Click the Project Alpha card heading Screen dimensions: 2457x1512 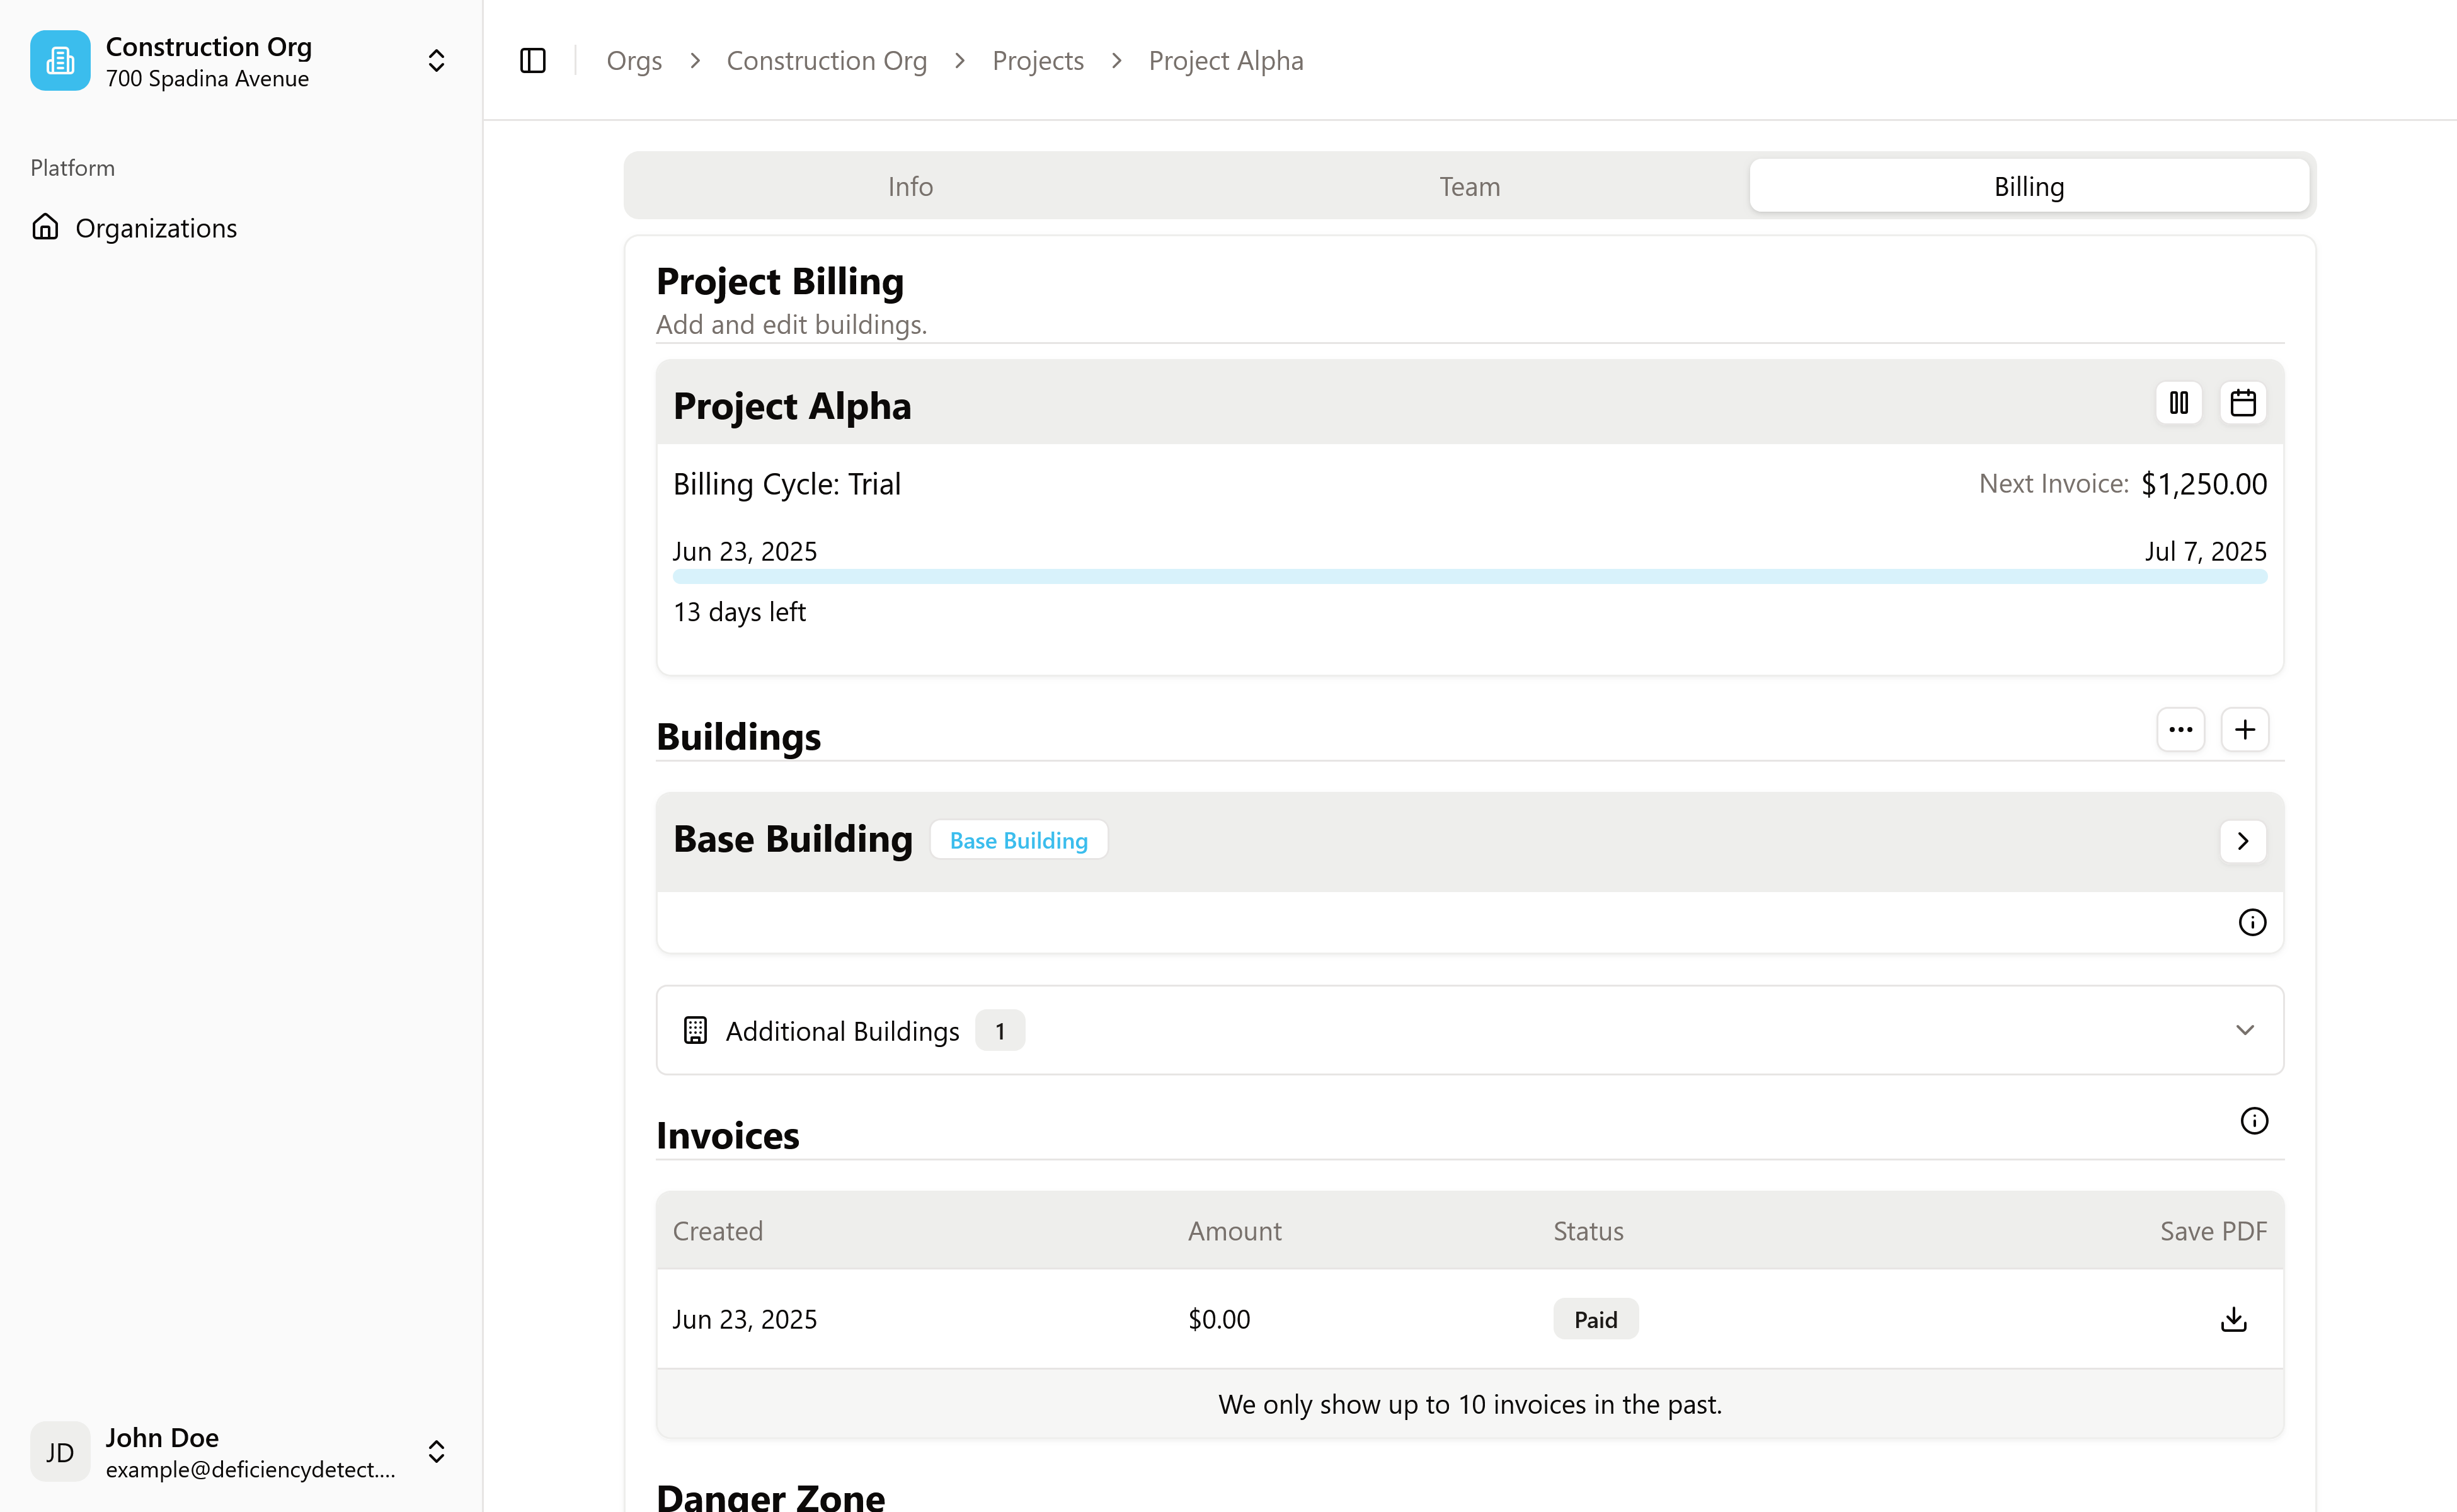pos(792,406)
